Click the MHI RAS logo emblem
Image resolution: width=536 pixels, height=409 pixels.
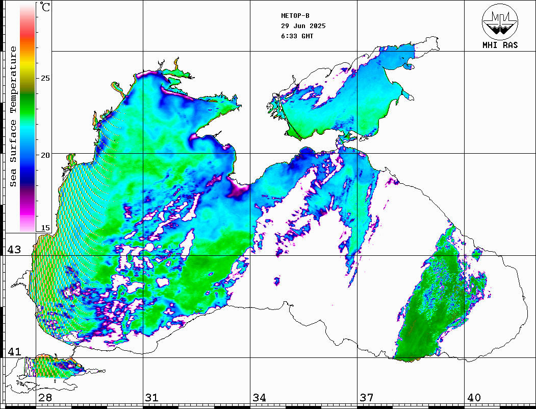click(500, 21)
